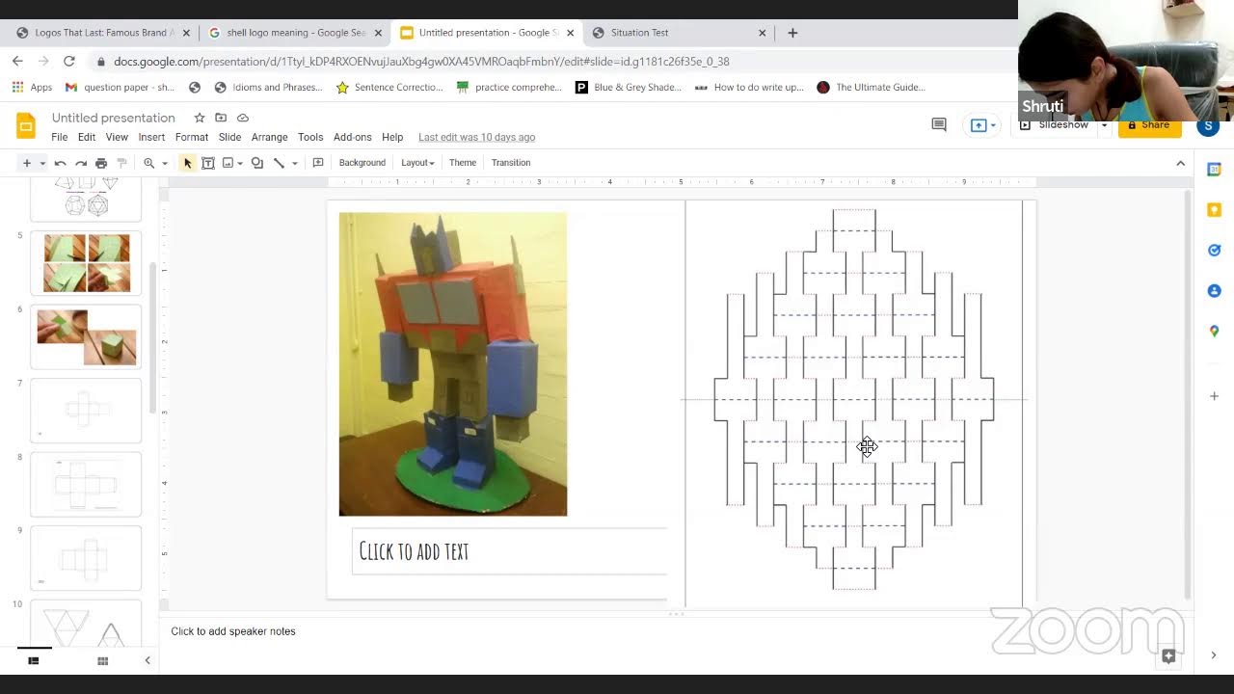Select slide 5 thumbnail in the filmstrip
The image size is (1234, 694).
tap(87, 263)
